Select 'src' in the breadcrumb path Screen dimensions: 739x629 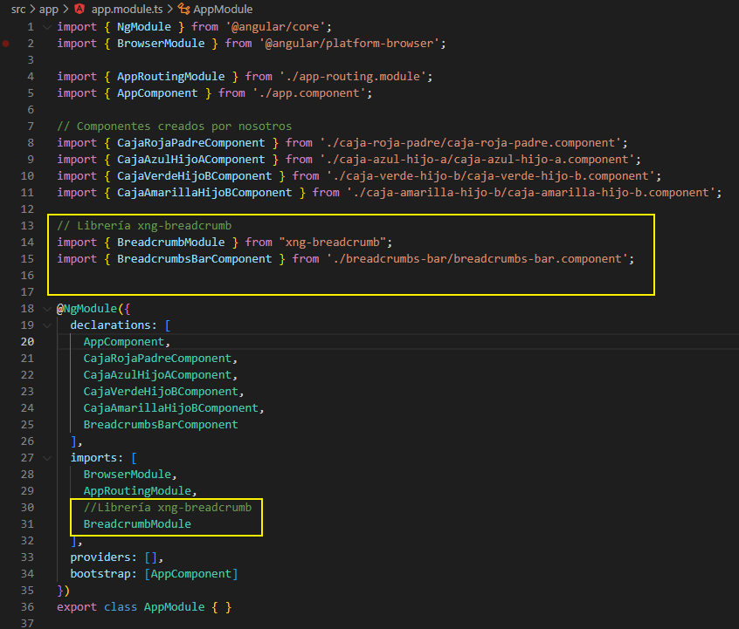pos(17,9)
